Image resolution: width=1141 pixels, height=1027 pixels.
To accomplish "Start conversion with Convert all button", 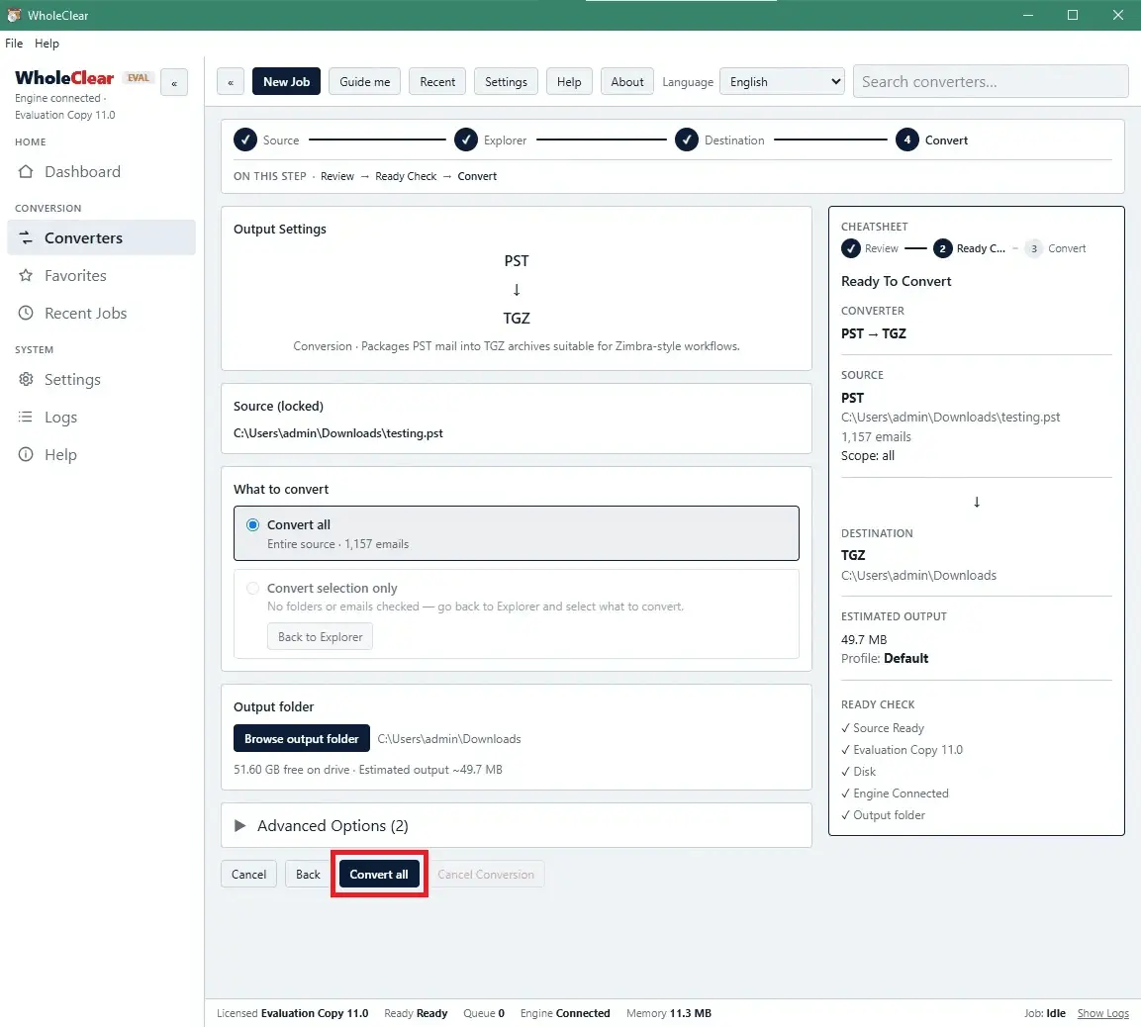I will click(379, 874).
